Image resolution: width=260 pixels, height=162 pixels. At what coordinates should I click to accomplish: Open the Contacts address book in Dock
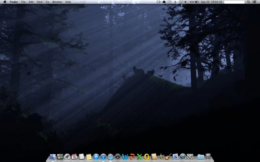tap(154, 156)
